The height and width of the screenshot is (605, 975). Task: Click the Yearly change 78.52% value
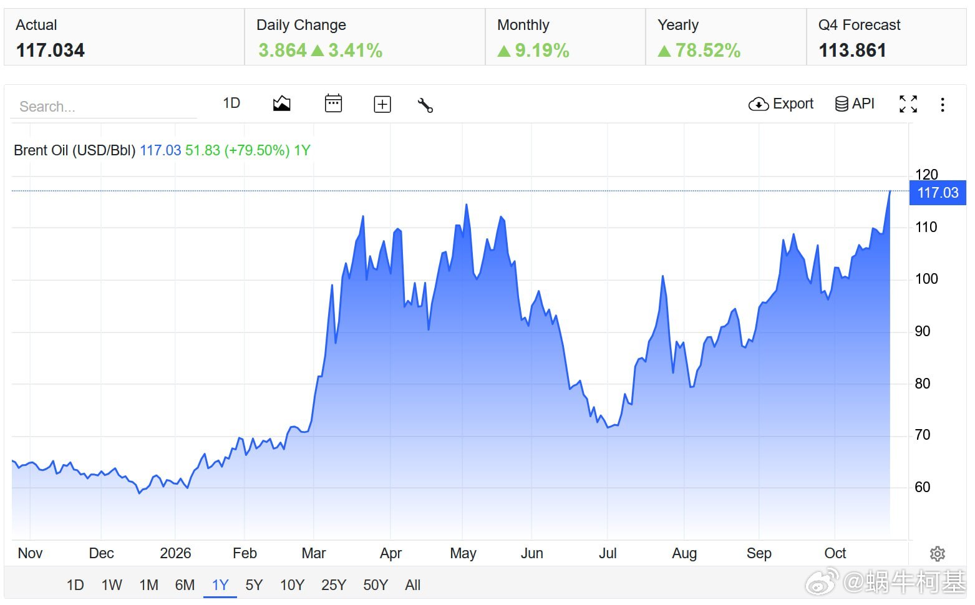(x=699, y=51)
